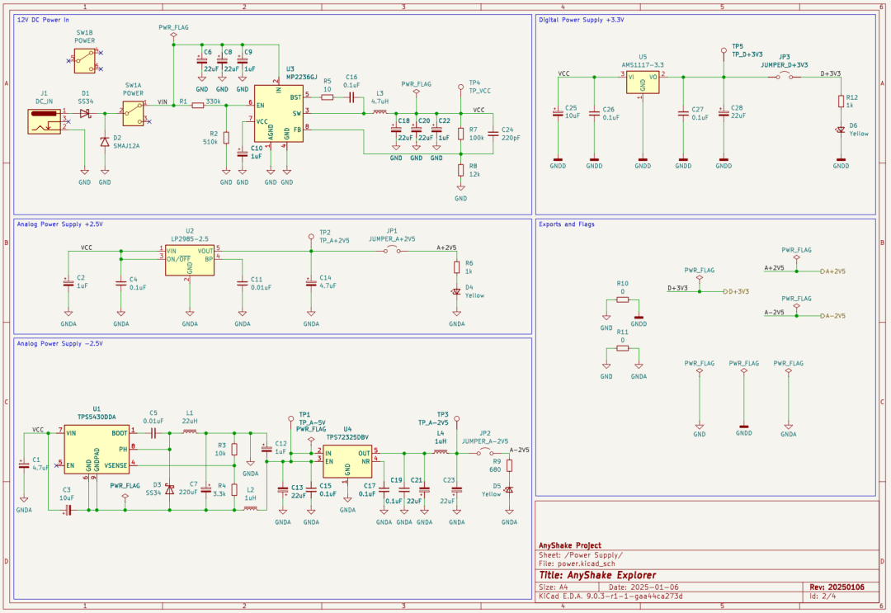Click the JUMPER_A+2V5 jumper JP1
Screen dimensions: 891x613
(x=392, y=249)
